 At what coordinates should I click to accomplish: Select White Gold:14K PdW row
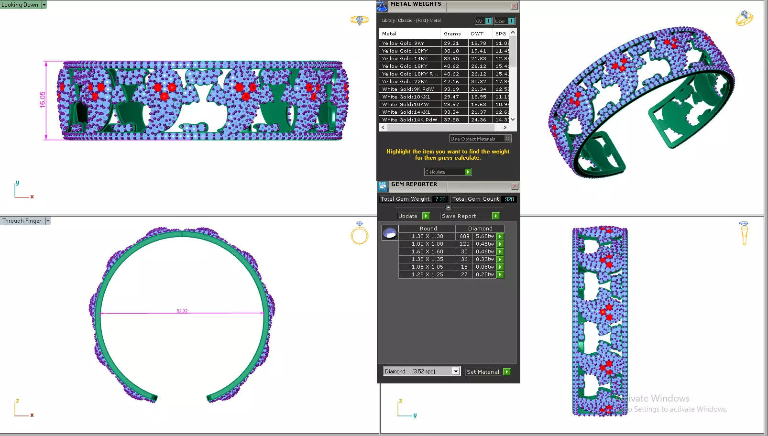click(444, 120)
